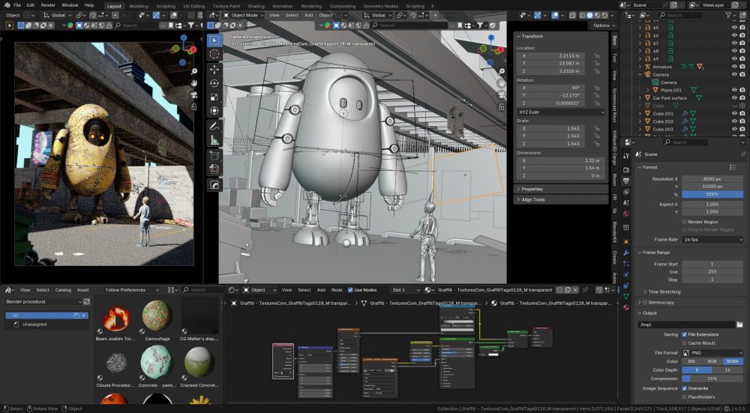Image resolution: width=750 pixels, height=413 pixels.
Task: Click the Resolution percentage 100% slider
Action: coord(712,194)
